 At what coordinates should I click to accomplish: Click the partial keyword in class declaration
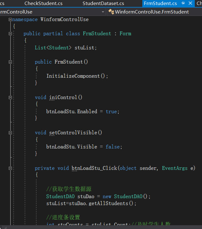(53, 34)
